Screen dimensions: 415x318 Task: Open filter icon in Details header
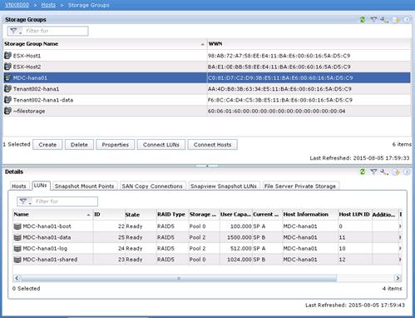pyautogui.click(x=373, y=171)
